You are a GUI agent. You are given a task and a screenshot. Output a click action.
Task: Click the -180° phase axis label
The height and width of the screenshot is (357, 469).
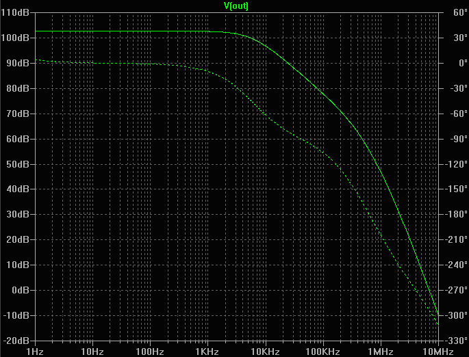tap(455, 214)
